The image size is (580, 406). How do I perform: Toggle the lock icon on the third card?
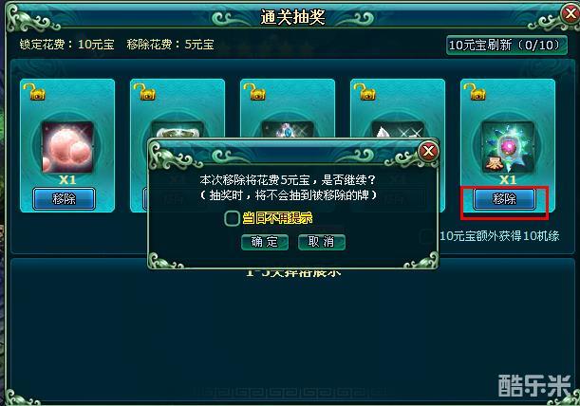(x=254, y=92)
